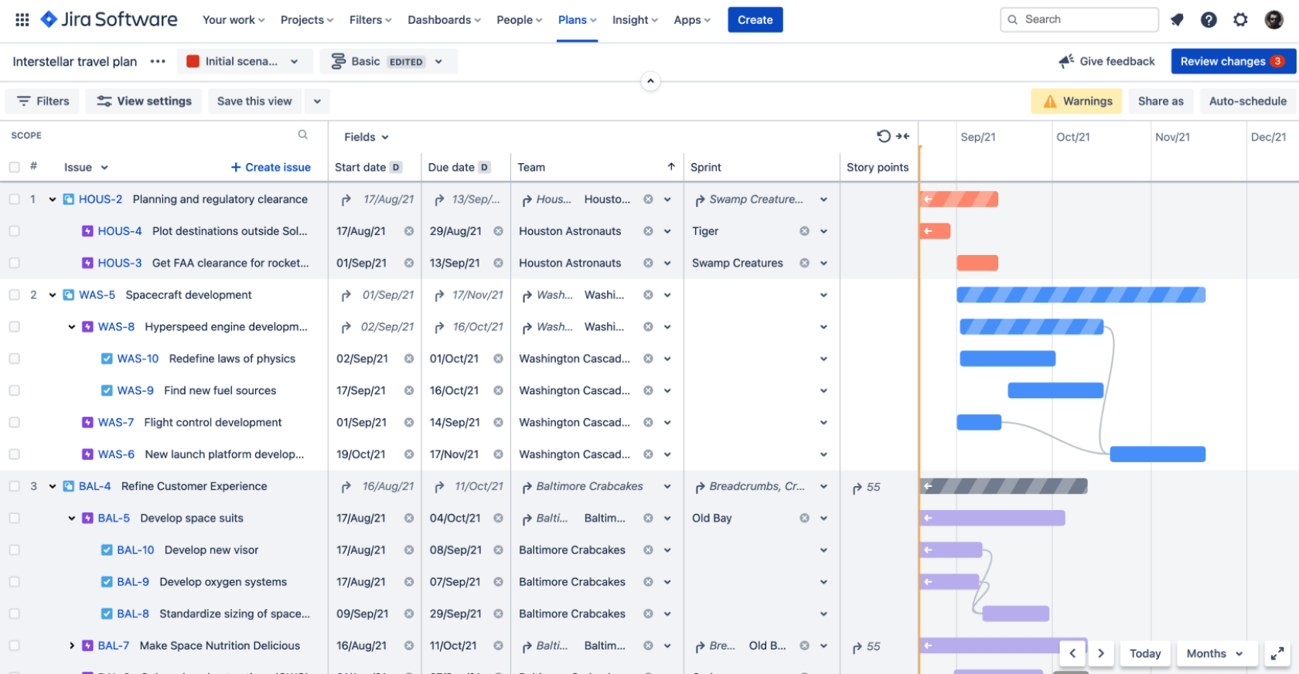Tick the checkbox for HOUS-2 row
The image size is (1299, 674).
[x=15, y=199]
